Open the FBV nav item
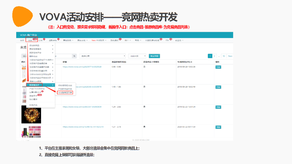The width and height of the screenshot is (292, 164). [167, 40]
